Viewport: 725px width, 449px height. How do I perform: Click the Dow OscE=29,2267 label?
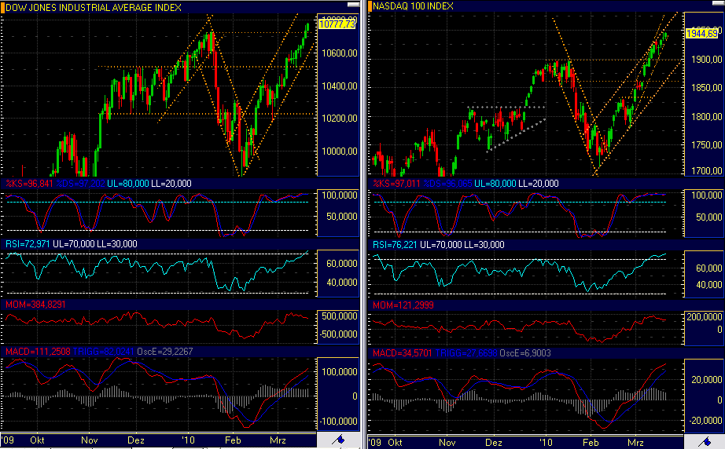pos(165,352)
